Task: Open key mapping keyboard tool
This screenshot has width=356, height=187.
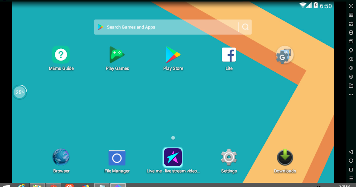Action: [351, 15]
